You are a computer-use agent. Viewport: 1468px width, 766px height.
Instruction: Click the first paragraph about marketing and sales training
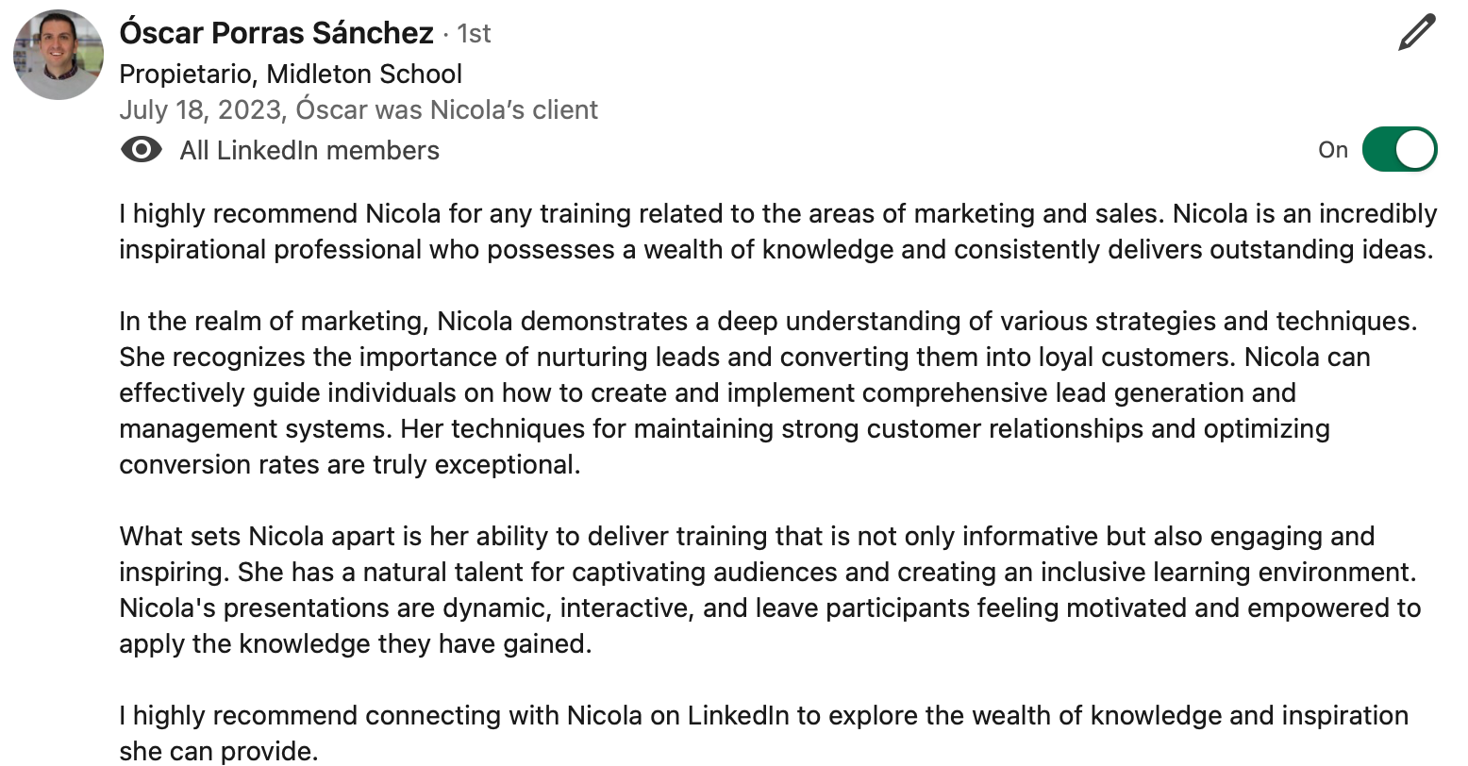(x=778, y=231)
